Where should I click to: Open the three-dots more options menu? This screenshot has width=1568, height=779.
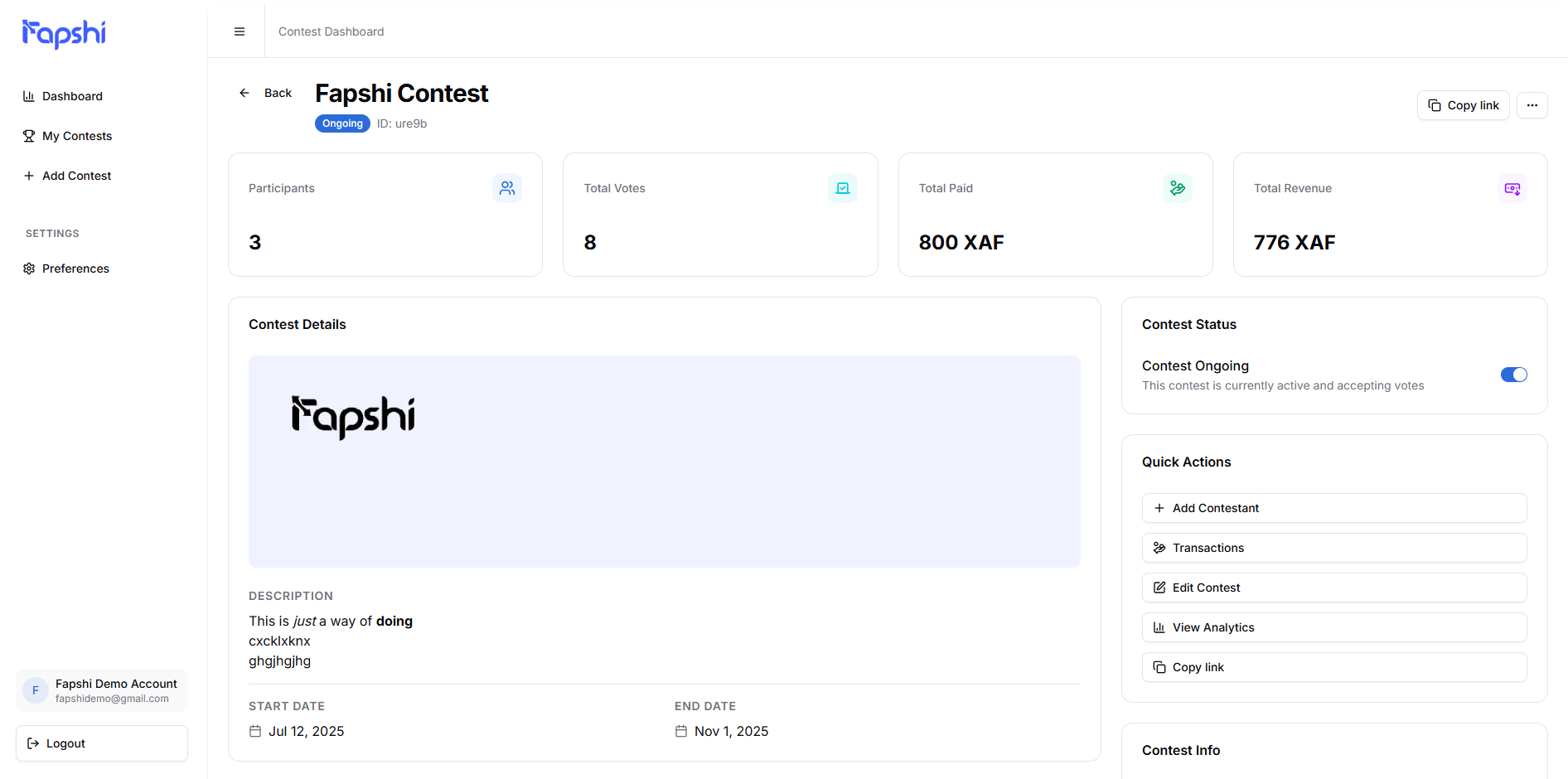[x=1532, y=105]
